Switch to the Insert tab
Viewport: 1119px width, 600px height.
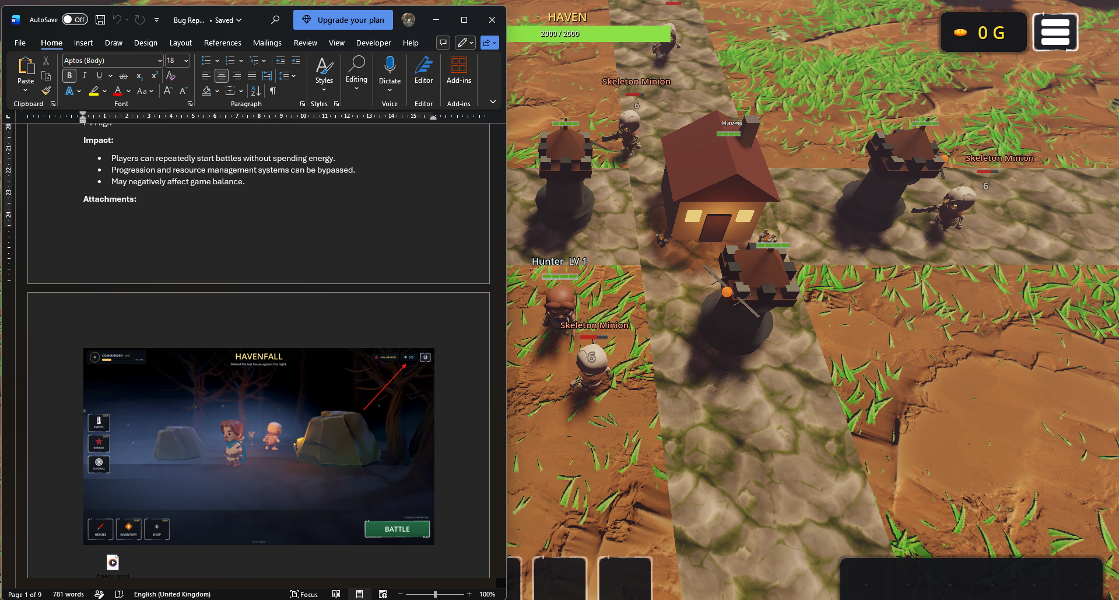[83, 43]
